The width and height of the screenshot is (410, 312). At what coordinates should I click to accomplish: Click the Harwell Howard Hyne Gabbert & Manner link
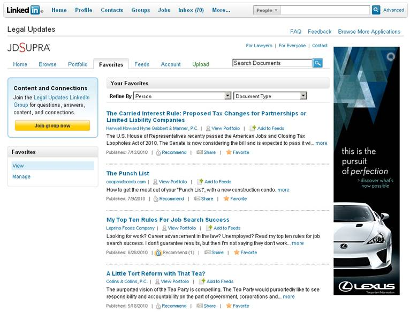(152, 128)
